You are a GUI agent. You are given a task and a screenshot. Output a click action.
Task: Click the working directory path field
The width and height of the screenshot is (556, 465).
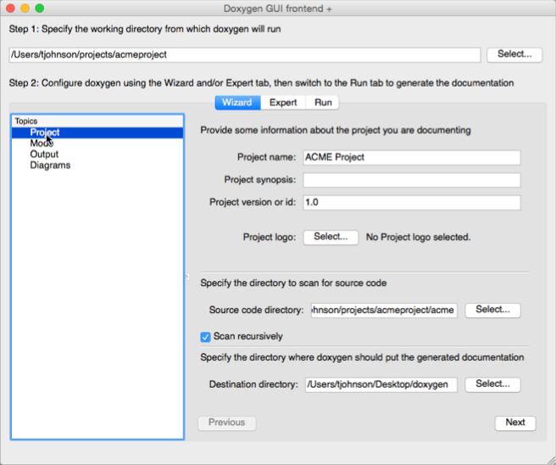(x=244, y=55)
